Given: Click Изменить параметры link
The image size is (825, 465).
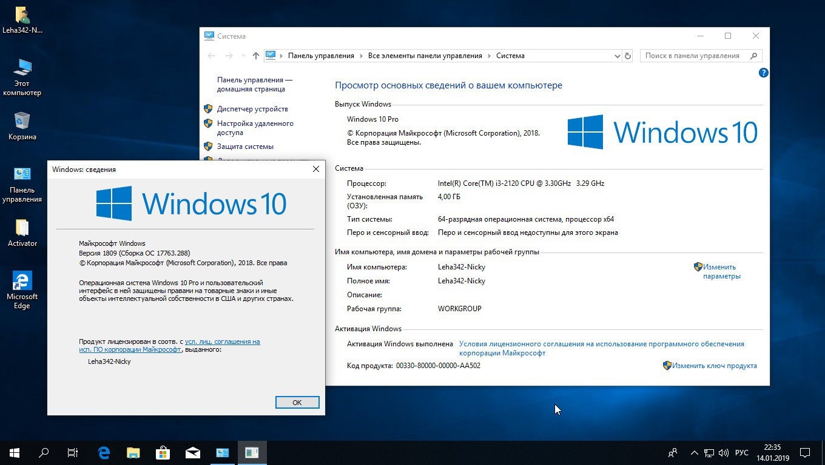Looking at the screenshot, I should pyautogui.click(x=721, y=271).
